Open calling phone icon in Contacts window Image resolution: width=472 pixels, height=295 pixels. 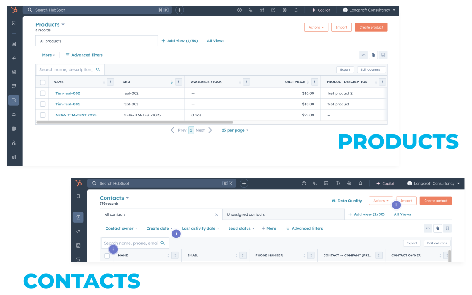(315, 183)
